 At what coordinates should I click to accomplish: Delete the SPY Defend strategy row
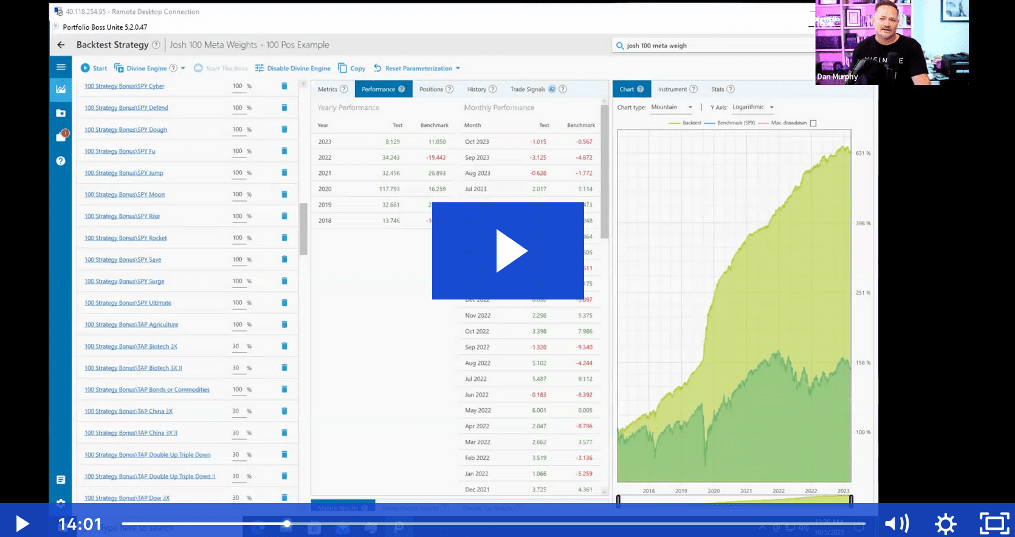pyautogui.click(x=284, y=108)
